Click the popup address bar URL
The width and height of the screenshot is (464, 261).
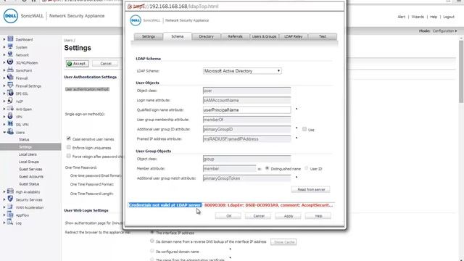[x=175, y=7]
